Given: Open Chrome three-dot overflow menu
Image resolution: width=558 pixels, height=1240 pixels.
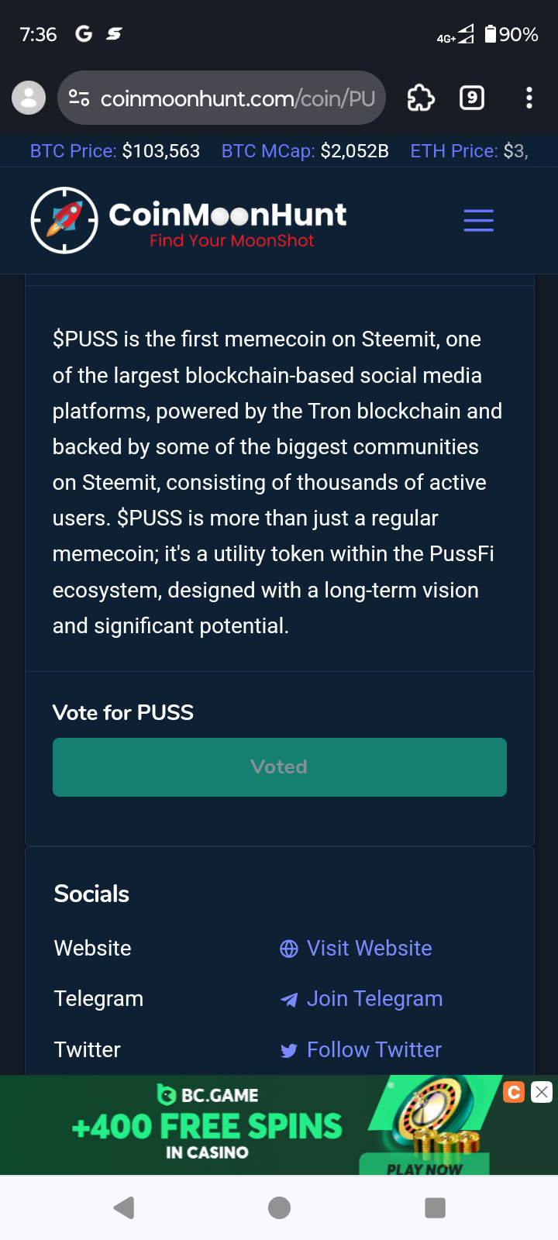Looking at the screenshot, I should (529, 98).
